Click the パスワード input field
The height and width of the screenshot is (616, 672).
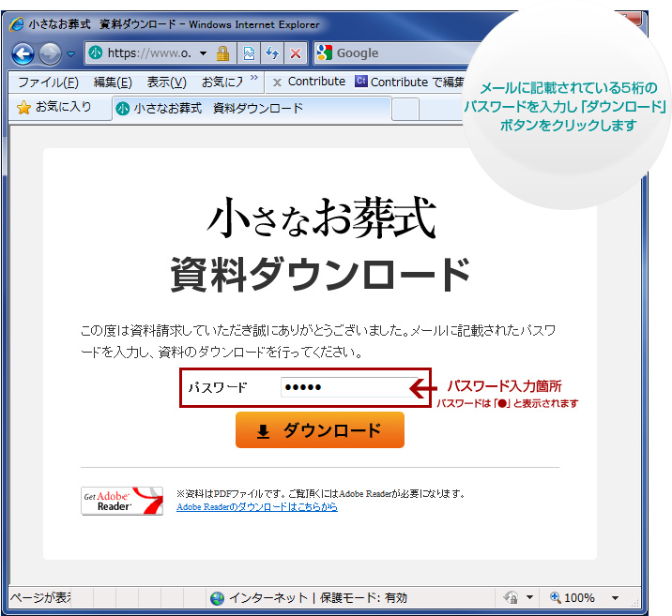(x=349, y=387)
